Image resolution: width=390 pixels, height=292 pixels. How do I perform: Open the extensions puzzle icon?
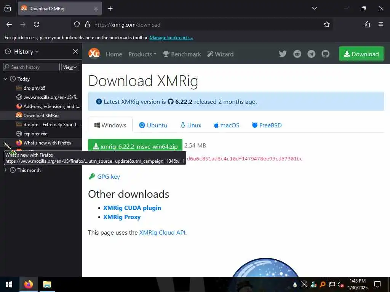click(367, 24)
